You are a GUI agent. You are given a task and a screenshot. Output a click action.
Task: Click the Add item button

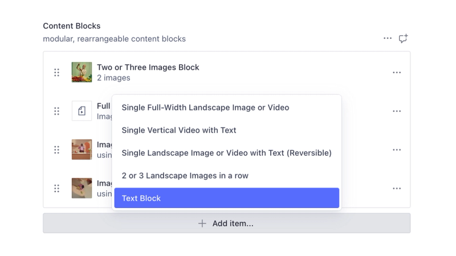pyautogui.click(x=226, y=224)
